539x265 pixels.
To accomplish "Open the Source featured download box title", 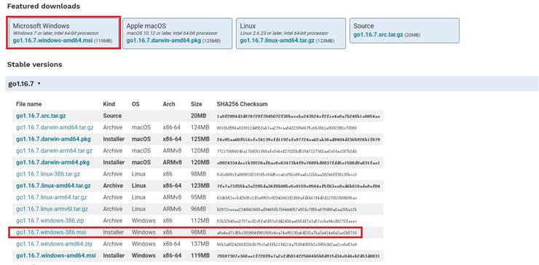I will (x=363, y=25).
